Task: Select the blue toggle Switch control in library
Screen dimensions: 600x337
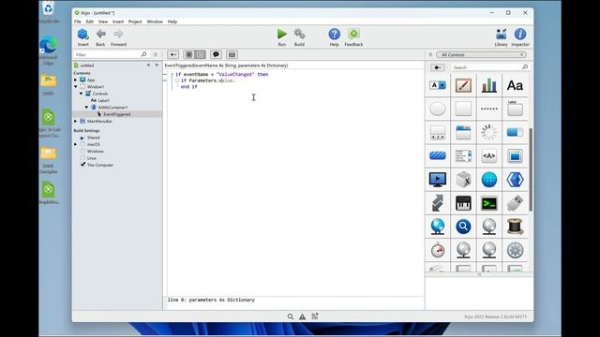Action: (x=515, y=132)
